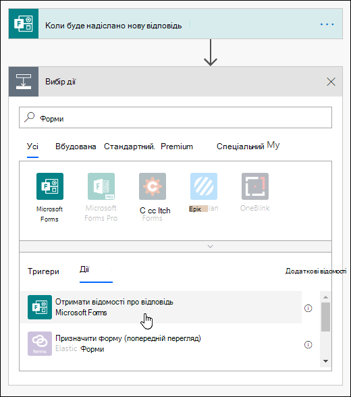Select the Microsoft Forms Pro connector
The image size is (351, 397).
pyautogui.click(x=101, y=186)
